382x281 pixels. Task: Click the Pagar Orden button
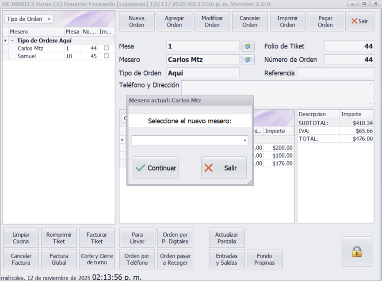[325, 22]
